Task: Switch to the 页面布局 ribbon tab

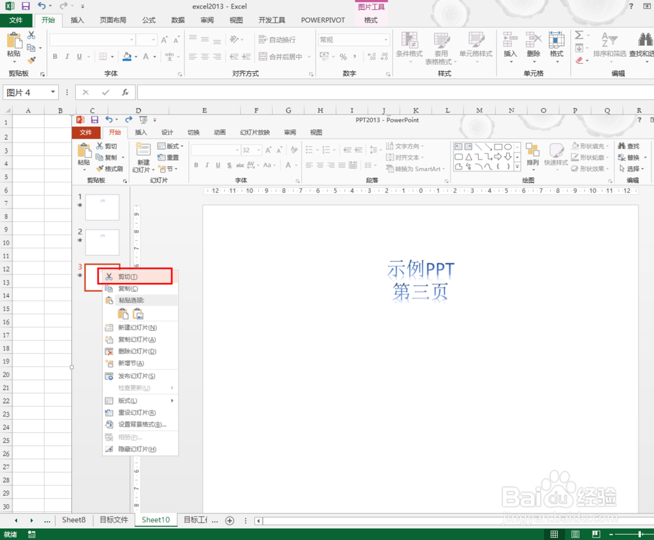Action: (x=112, y=20)
